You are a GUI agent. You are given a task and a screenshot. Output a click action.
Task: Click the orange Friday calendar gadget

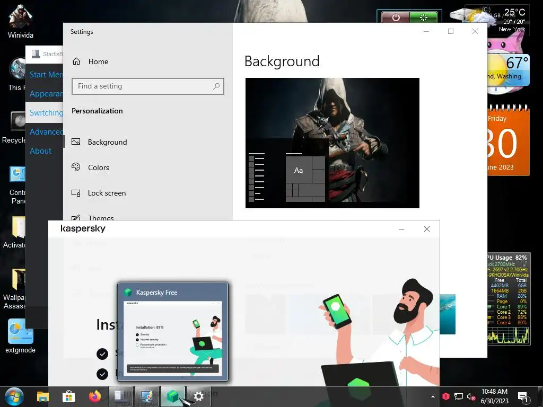click(509, 141)
